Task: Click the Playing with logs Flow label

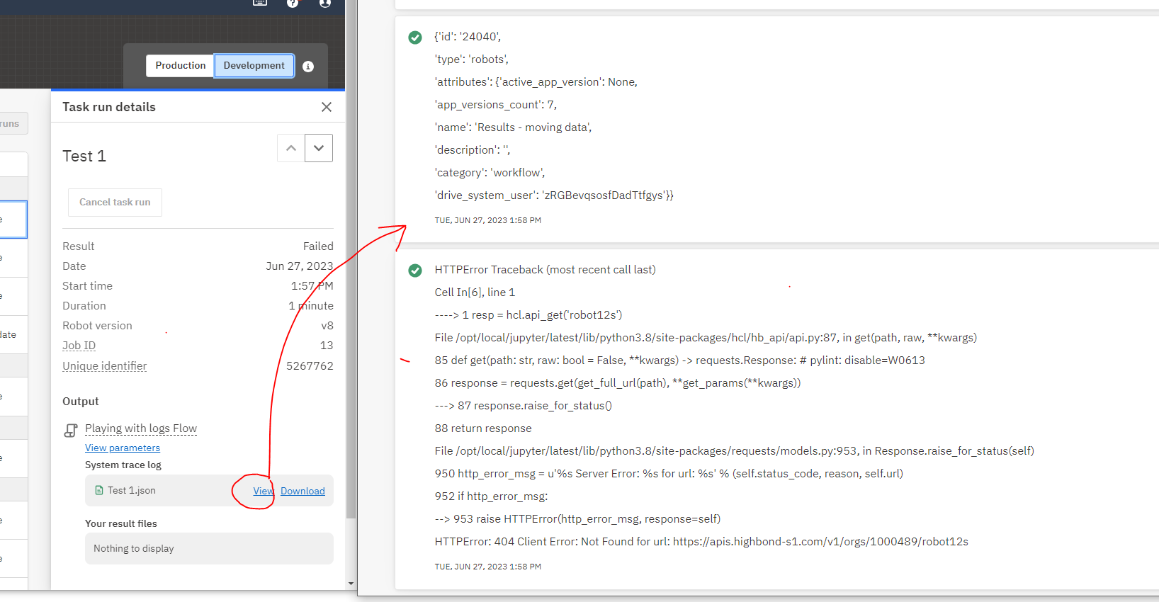Action: click(141, 428)
